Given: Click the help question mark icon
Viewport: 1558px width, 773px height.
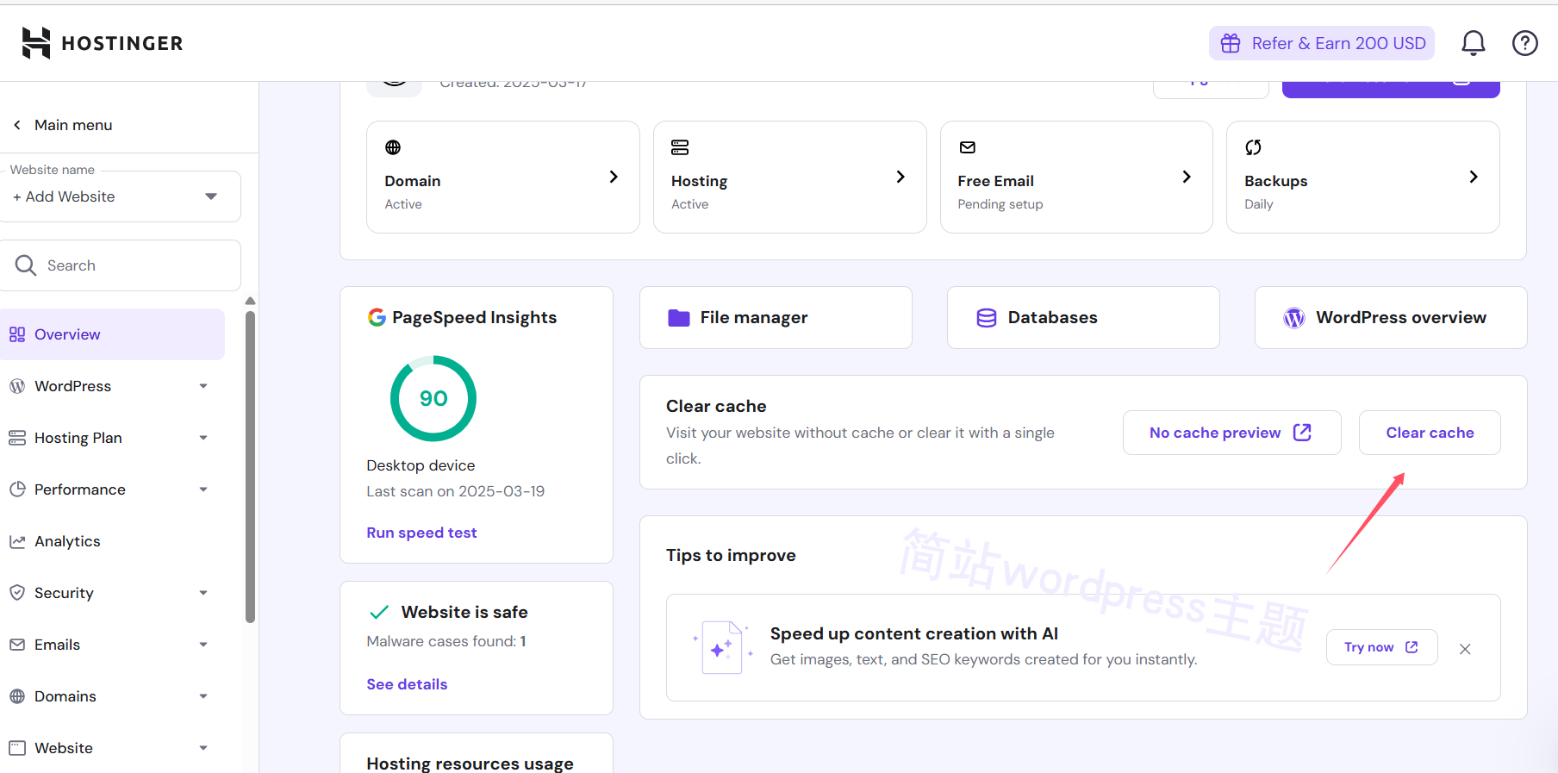Looking at the screenshot, I should click(x=1524, y=43).
